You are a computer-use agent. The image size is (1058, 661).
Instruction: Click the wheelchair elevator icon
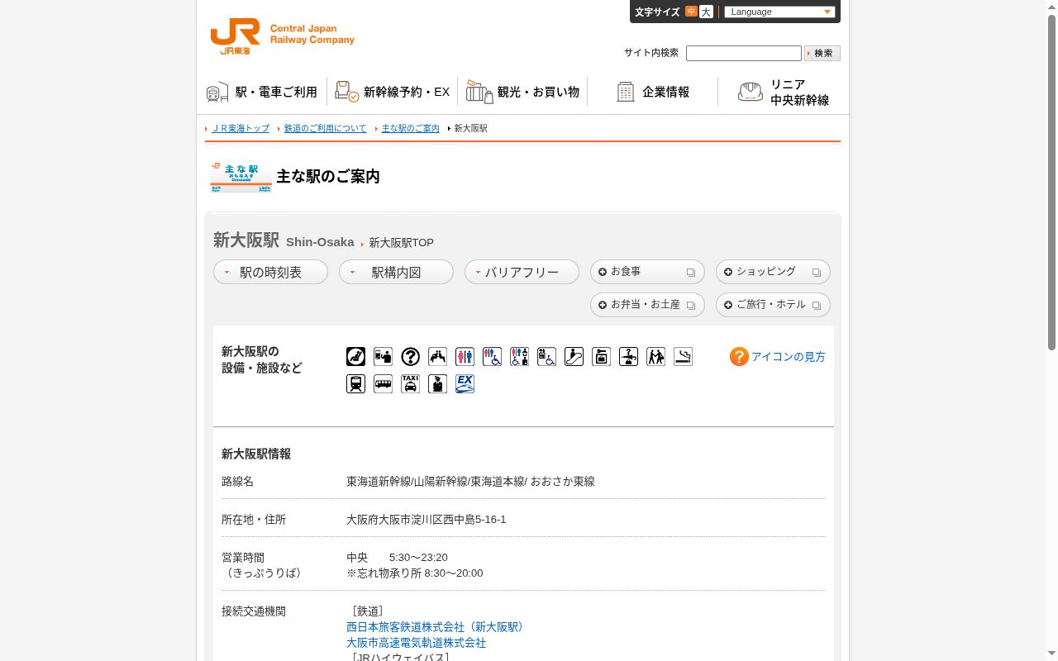(x=546, y=356)
